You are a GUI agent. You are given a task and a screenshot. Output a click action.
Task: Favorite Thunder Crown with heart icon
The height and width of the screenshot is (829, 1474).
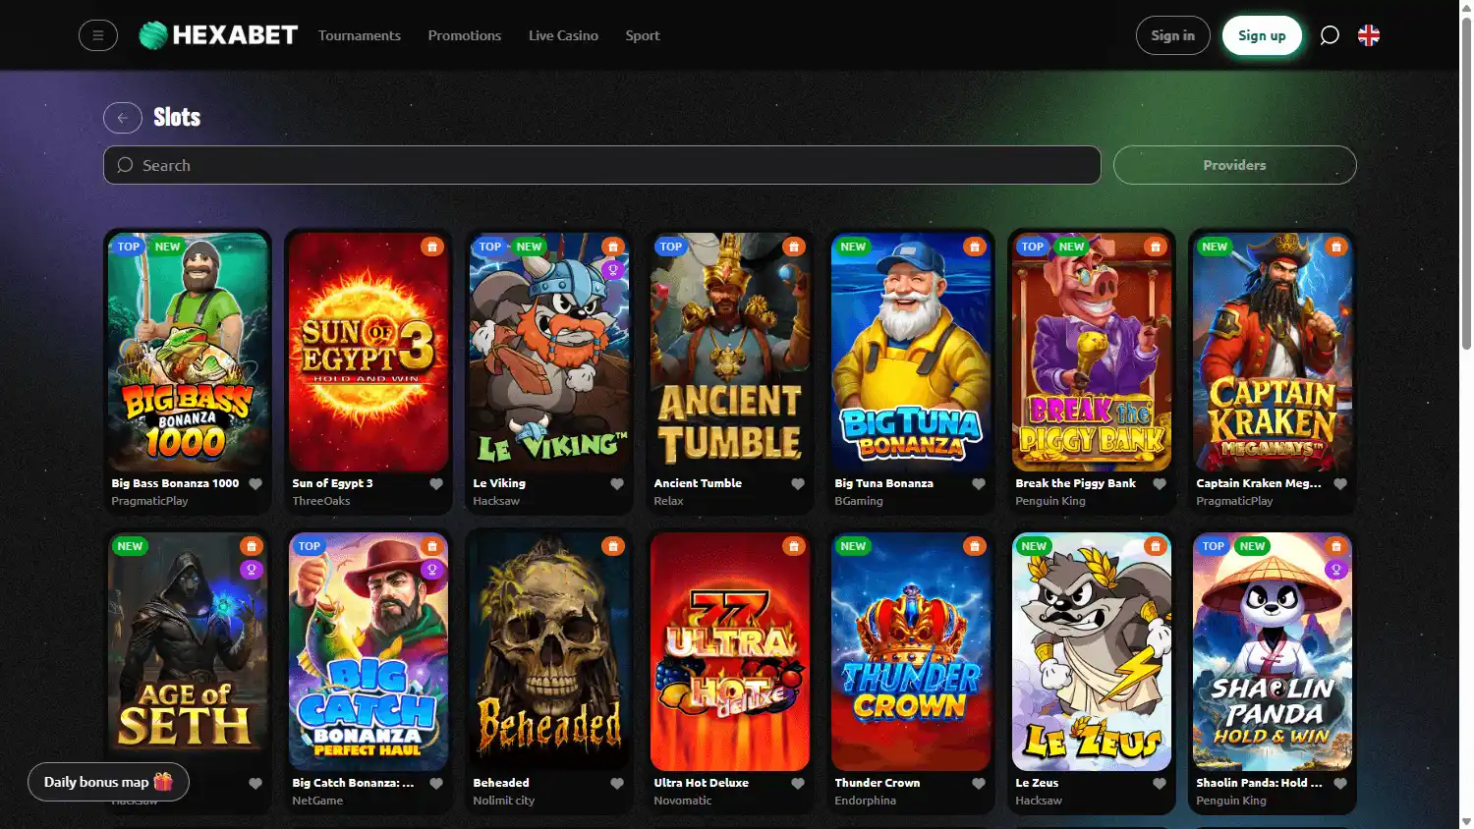(x=979, y=784)
